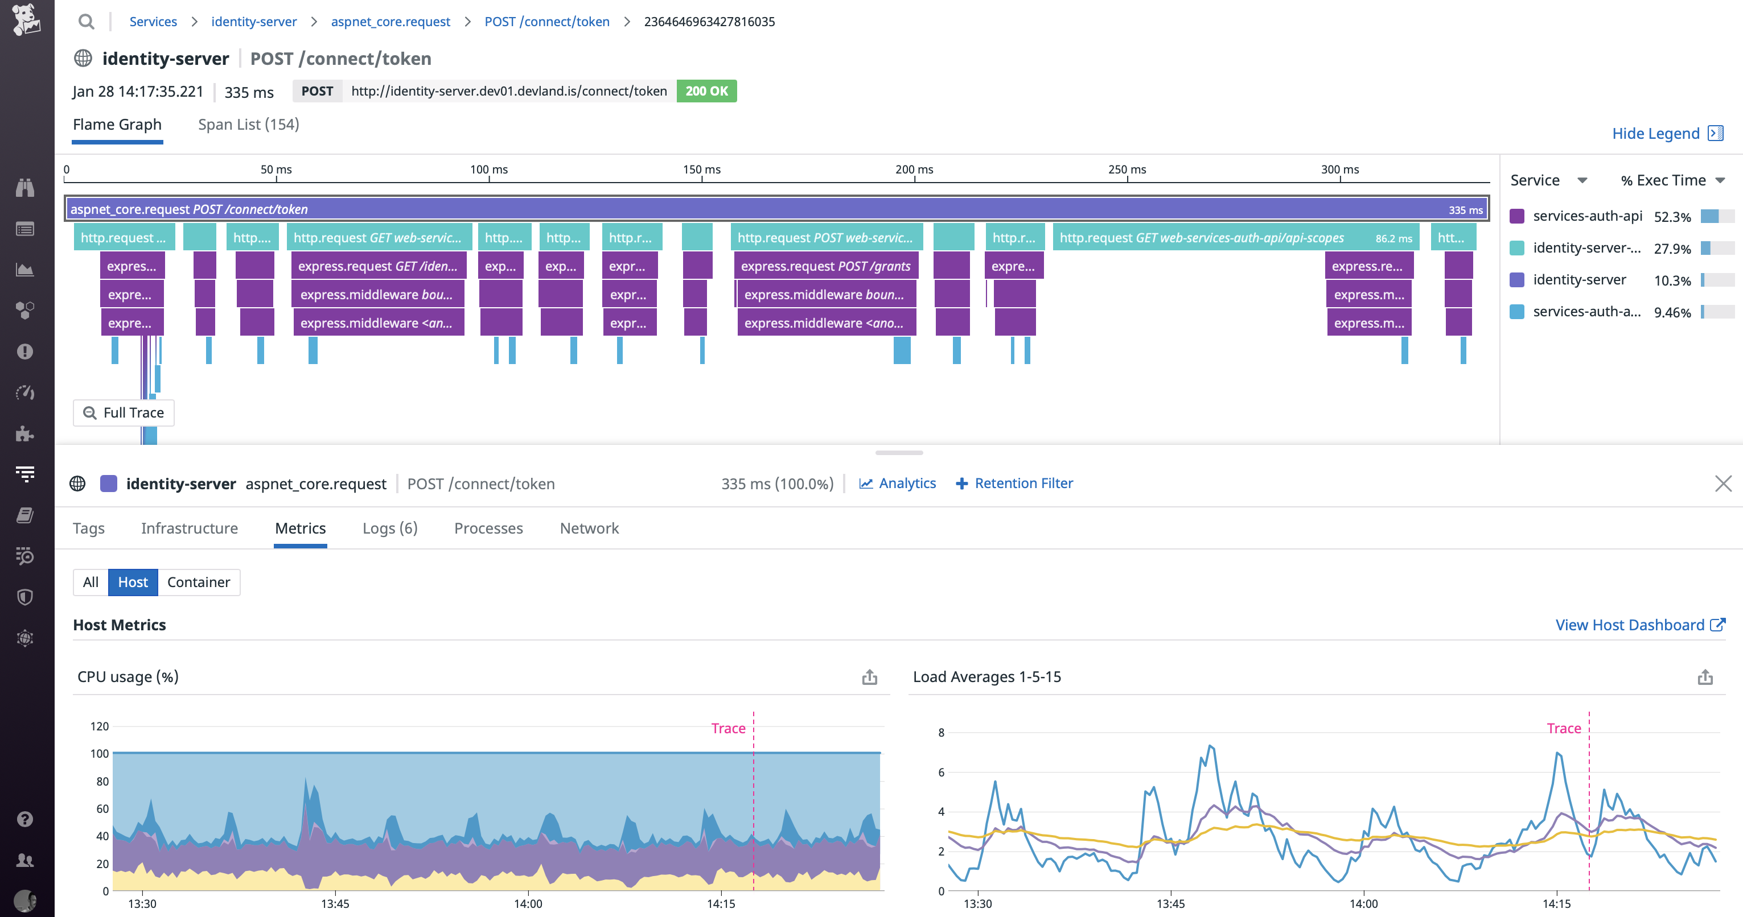Click the request URL text
Viewport: 1743px width, 917px height.
pos(509,91)
